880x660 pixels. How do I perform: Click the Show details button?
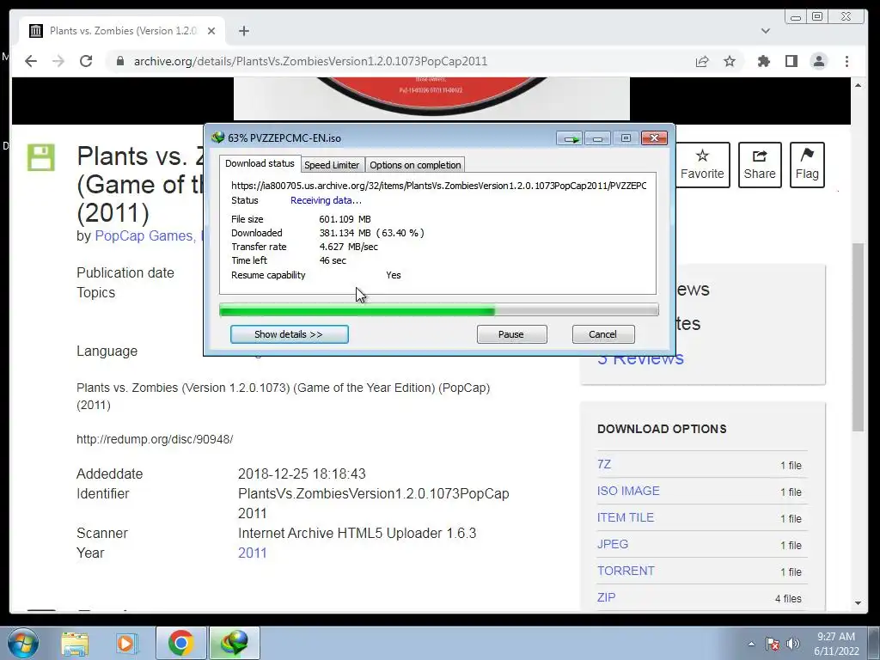pos(289,334)
